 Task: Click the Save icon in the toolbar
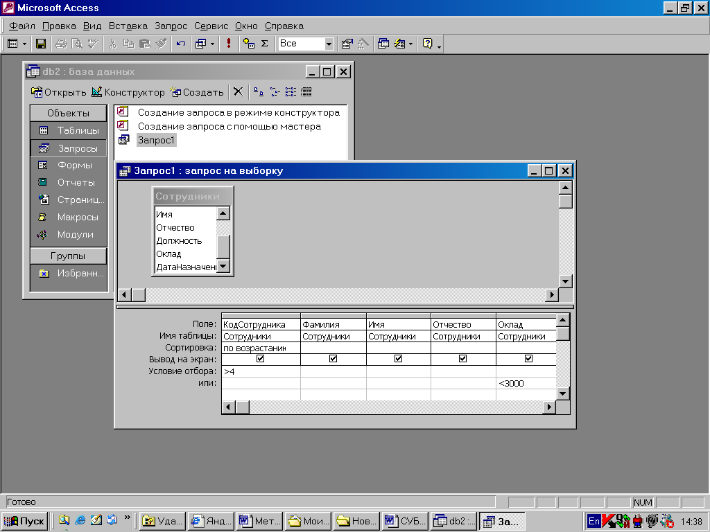(x=41, y=44)
